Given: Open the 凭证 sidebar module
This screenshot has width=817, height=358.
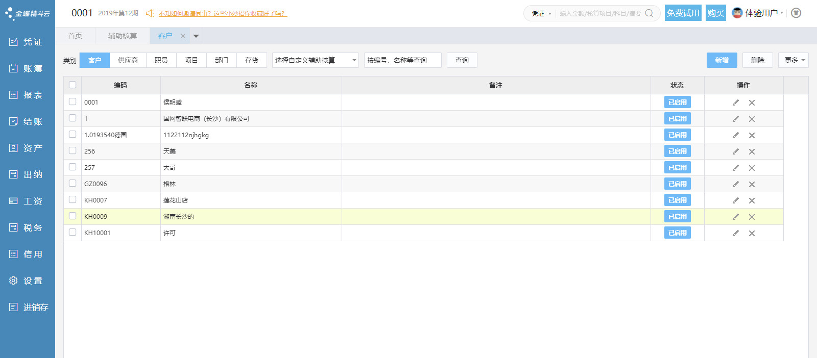Looking at the screenshot, I should pyautogui.click(x=27, y=42).
